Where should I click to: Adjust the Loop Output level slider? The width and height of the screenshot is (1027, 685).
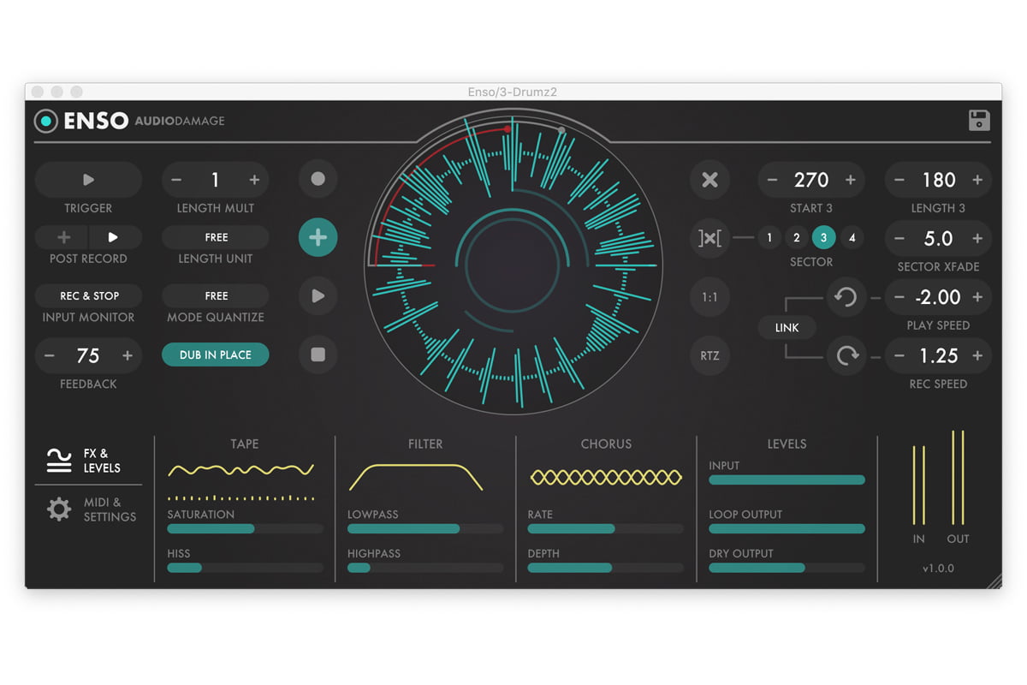pos(787,529)
